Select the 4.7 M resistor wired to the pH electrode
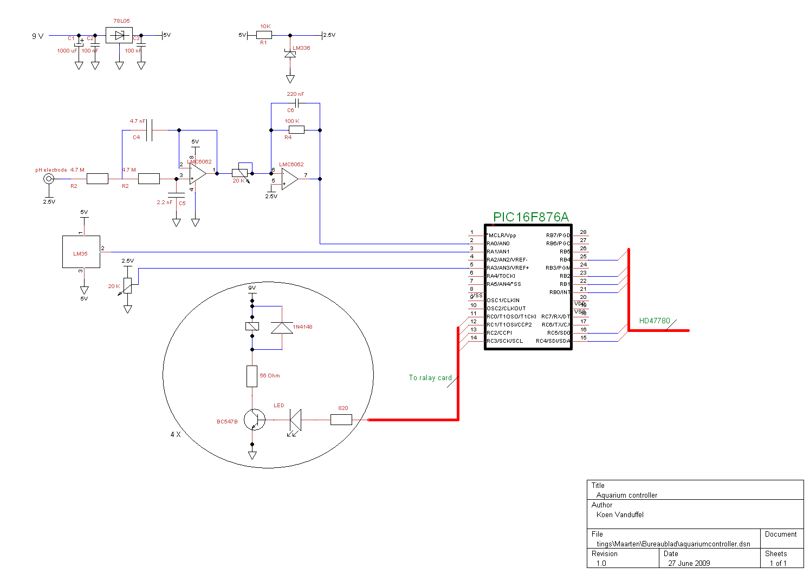The image size is (810, 574). [x=98, y=179]
